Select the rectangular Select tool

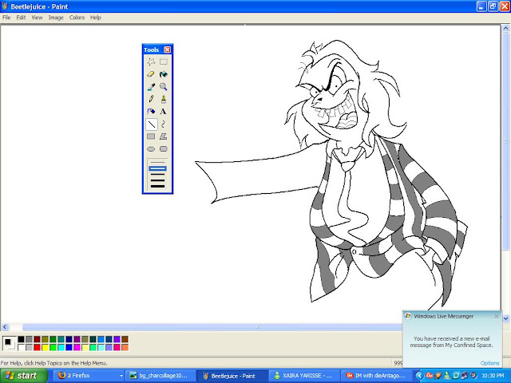tap(163, 61)
